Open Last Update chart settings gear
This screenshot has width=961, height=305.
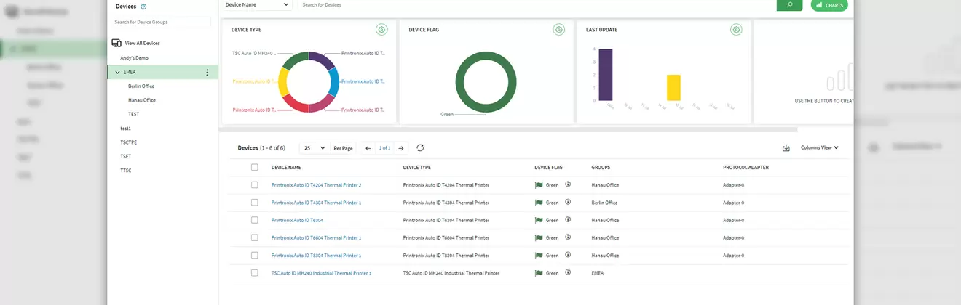coord(736,30)
